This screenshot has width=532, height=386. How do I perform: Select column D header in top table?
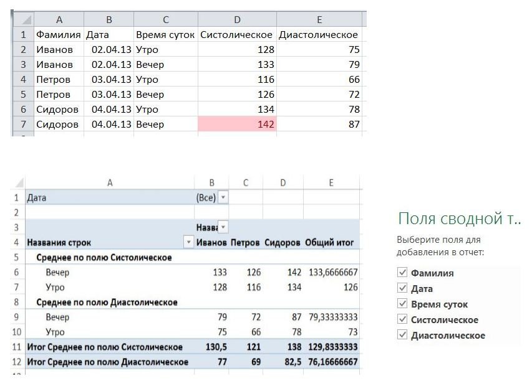point(236,20)
